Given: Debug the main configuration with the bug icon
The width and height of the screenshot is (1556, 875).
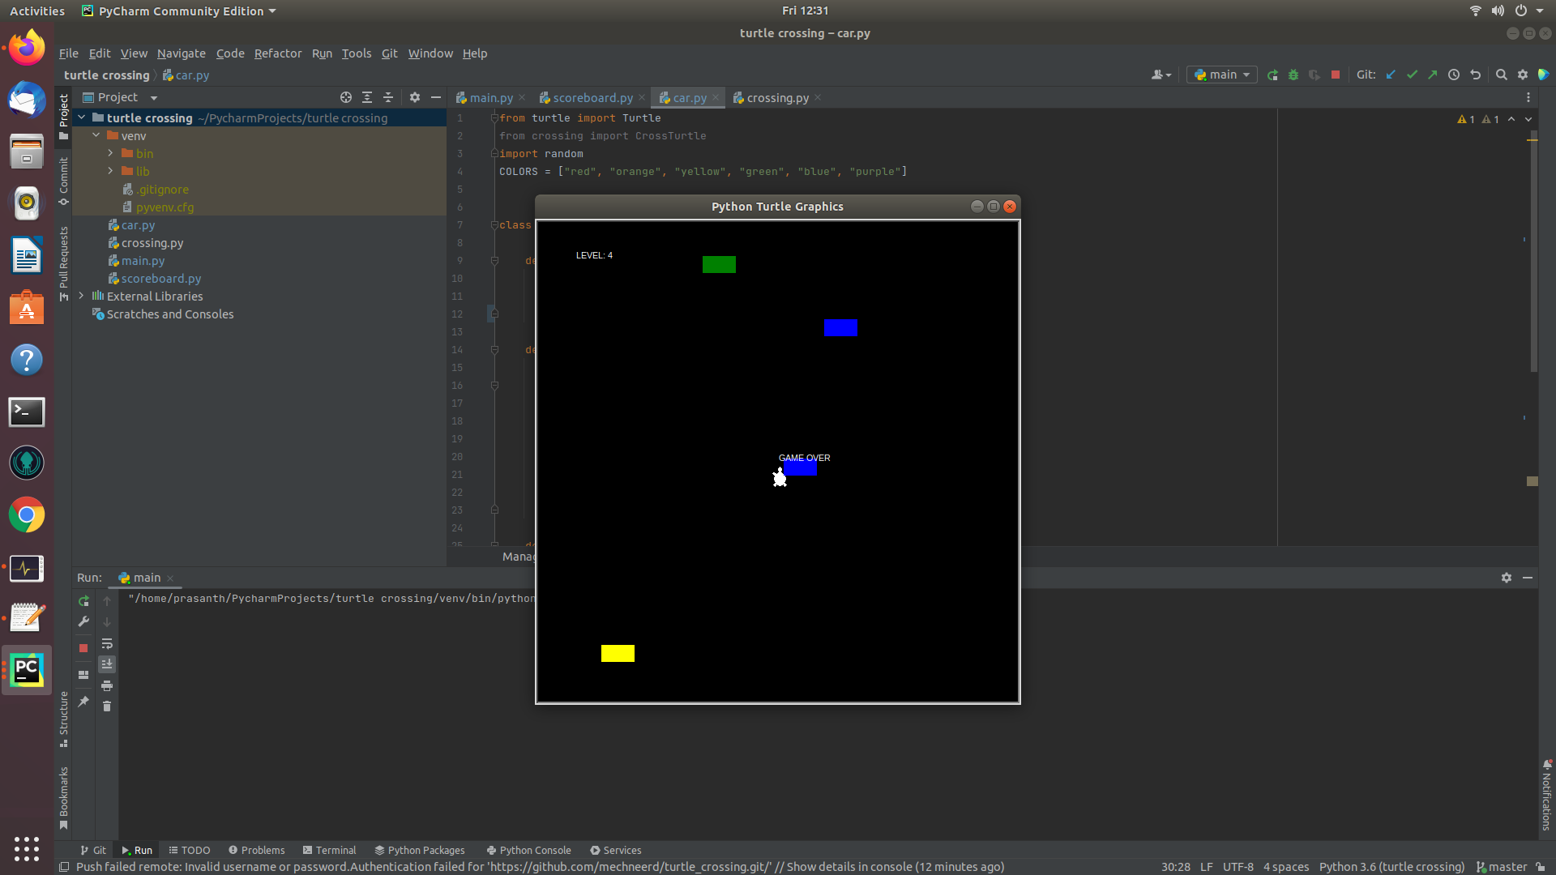Looking at the screenshot, I should coord(1293,74).
